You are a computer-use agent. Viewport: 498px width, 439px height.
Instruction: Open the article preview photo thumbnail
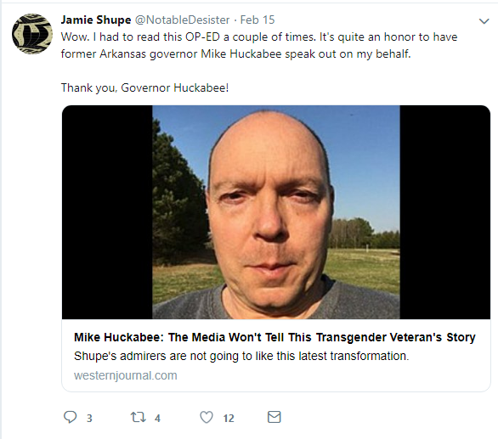(x=276, y=212)
